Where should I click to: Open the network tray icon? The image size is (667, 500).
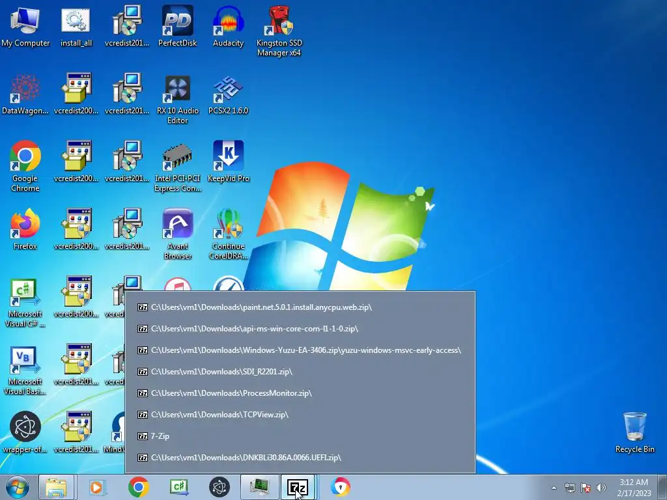coord(569,488)
